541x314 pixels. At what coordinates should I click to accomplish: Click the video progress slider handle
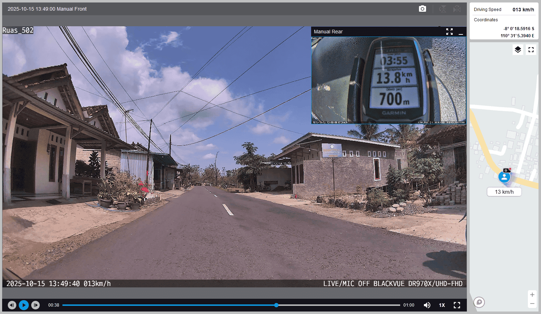pos(276,305)
